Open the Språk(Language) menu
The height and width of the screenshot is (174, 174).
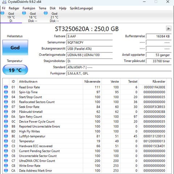click(81, 8)
